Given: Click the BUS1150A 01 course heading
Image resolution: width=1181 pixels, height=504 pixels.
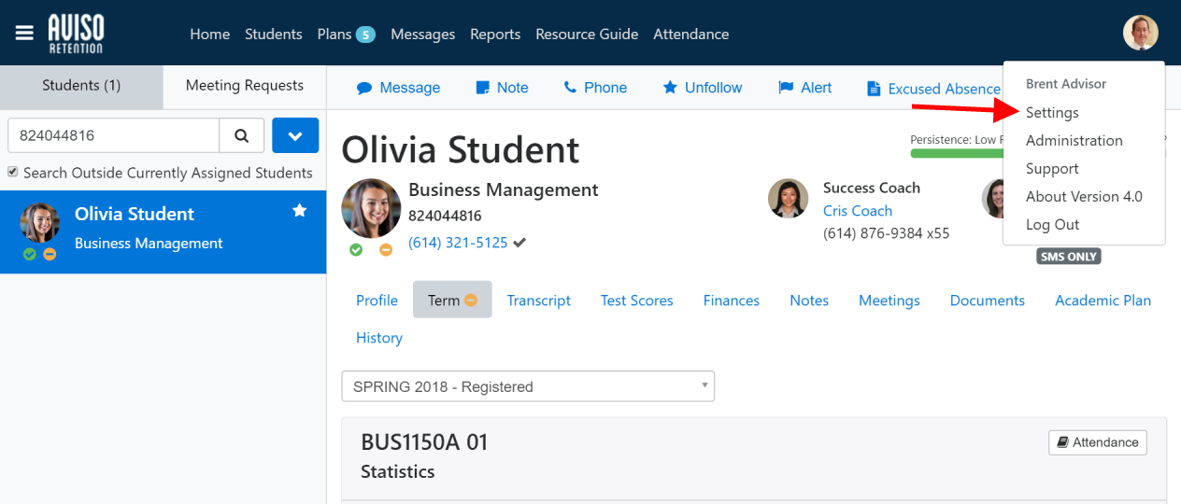Looking at the screenshot, I should pos(424,441).
